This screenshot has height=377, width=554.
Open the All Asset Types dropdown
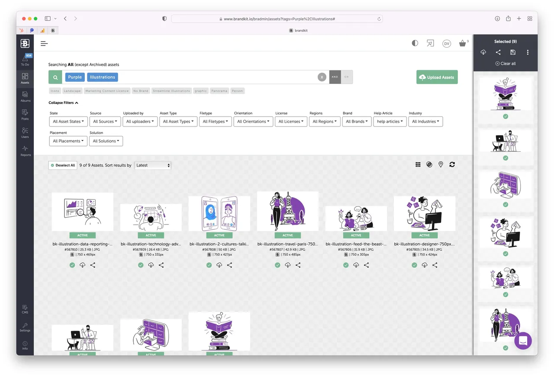coord(177,122)
